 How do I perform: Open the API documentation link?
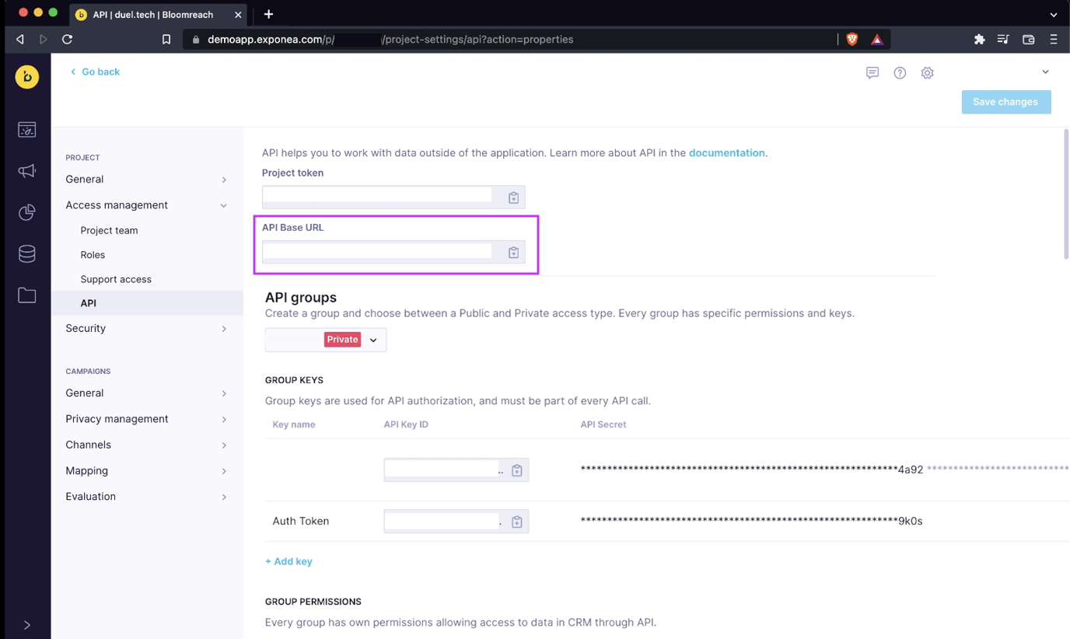(x=726, y=153)
